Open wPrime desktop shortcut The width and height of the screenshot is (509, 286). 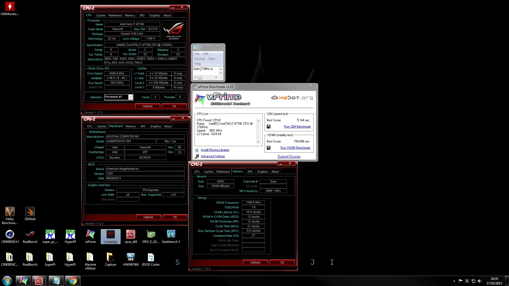tap(90, 236)
